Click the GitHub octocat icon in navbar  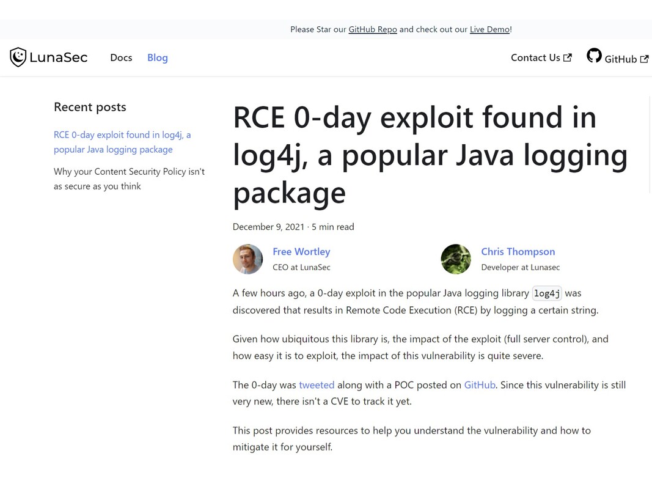[594, 55]
